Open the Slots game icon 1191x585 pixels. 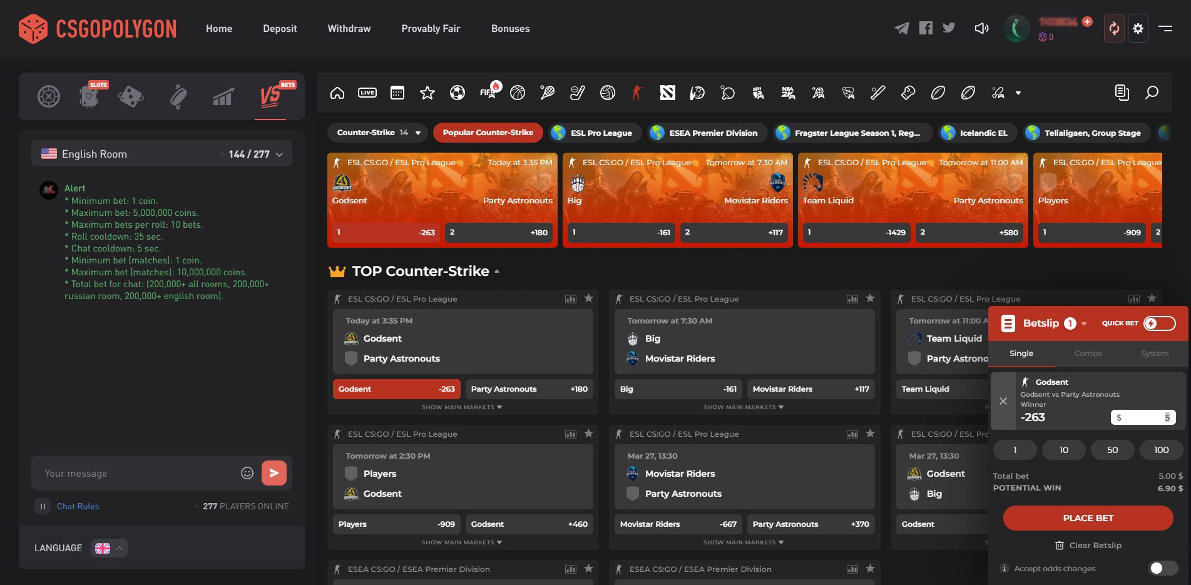pos(89,96)
